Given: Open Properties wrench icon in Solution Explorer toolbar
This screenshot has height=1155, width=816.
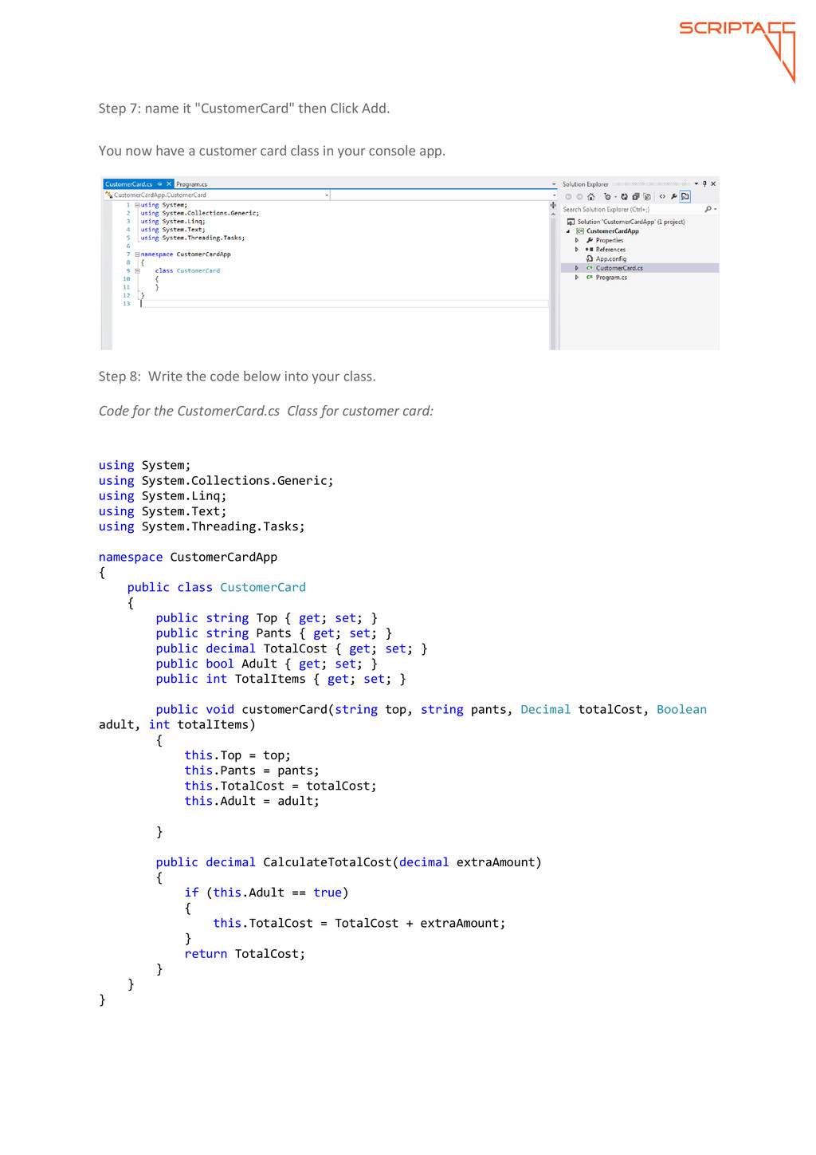Looking at the screenshot, I should (674, 196).
